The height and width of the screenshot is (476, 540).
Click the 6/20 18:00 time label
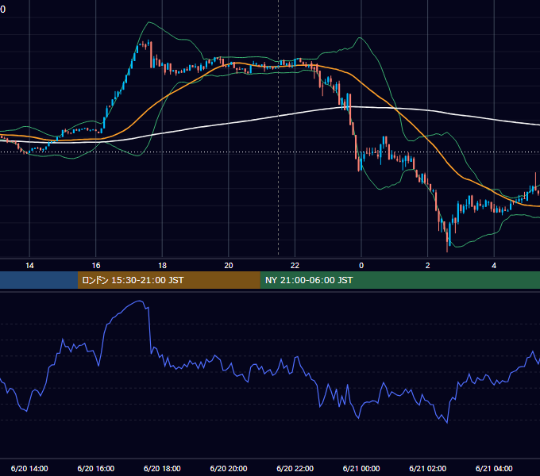[162, 468]
